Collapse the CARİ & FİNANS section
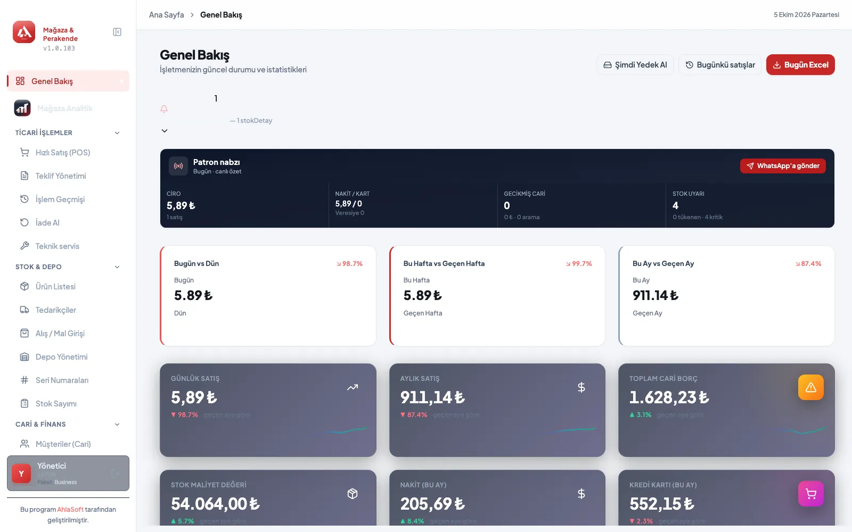This screenshot has width=852, height=532. point(117,425)
